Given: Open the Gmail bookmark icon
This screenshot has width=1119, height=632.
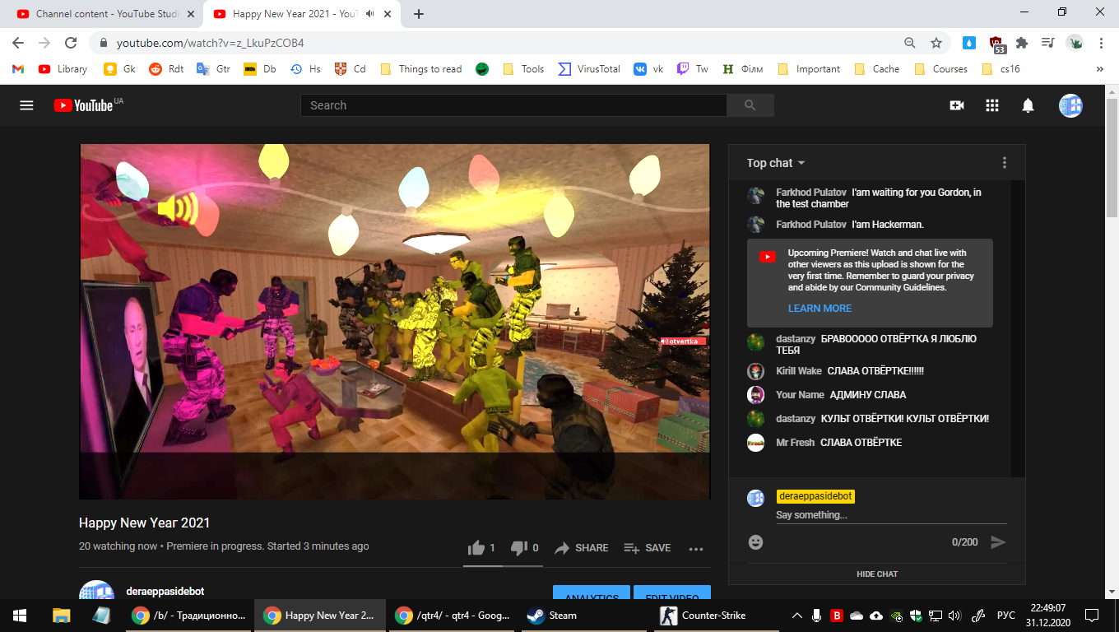Looking at the screenshot, I should click(18, 69).
